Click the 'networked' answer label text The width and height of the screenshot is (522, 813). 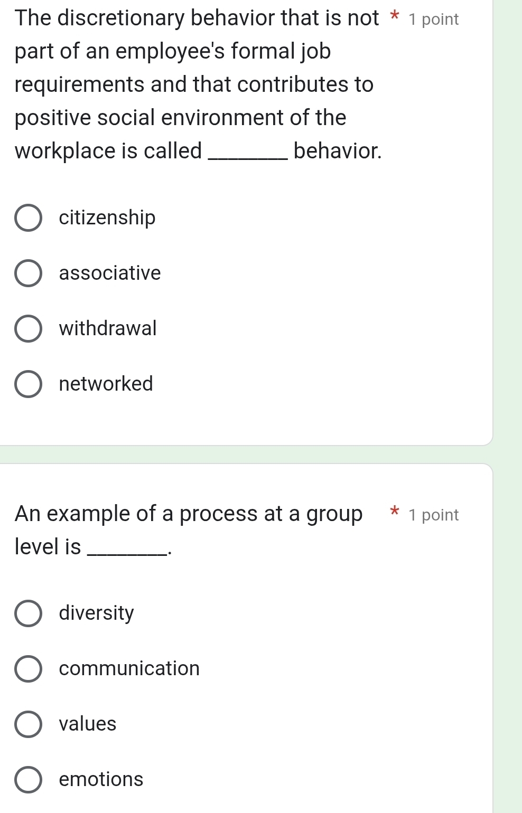click(106, 384)
